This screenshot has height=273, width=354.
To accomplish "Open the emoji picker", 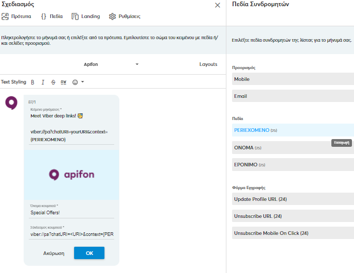I will tap(75, 82).
